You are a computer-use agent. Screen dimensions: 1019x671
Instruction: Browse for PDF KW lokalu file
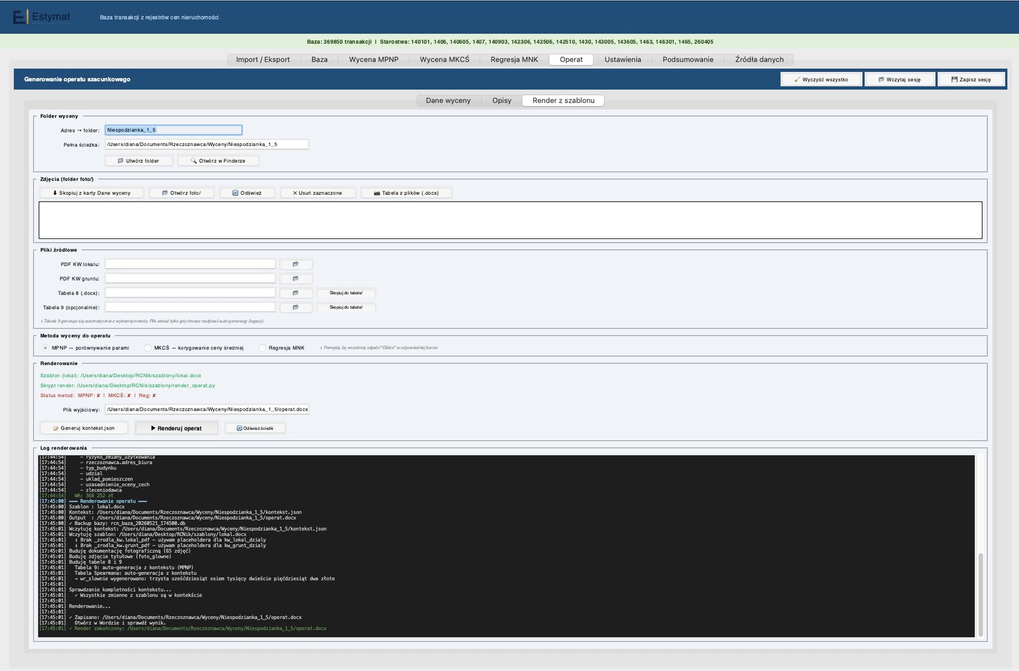pos(296,264)
